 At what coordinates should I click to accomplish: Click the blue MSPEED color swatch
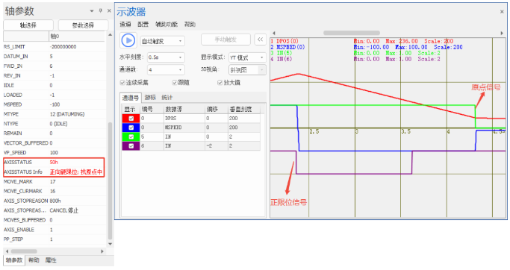131,128
